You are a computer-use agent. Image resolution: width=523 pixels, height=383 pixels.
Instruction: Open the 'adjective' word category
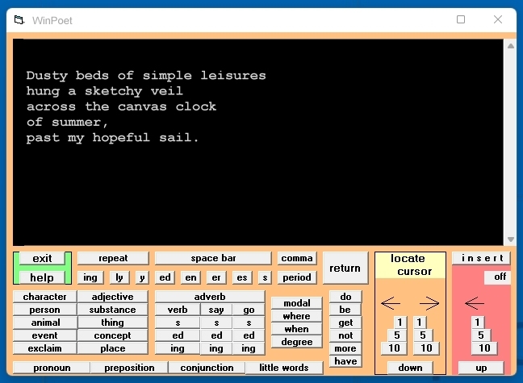[x=113, y=297]
